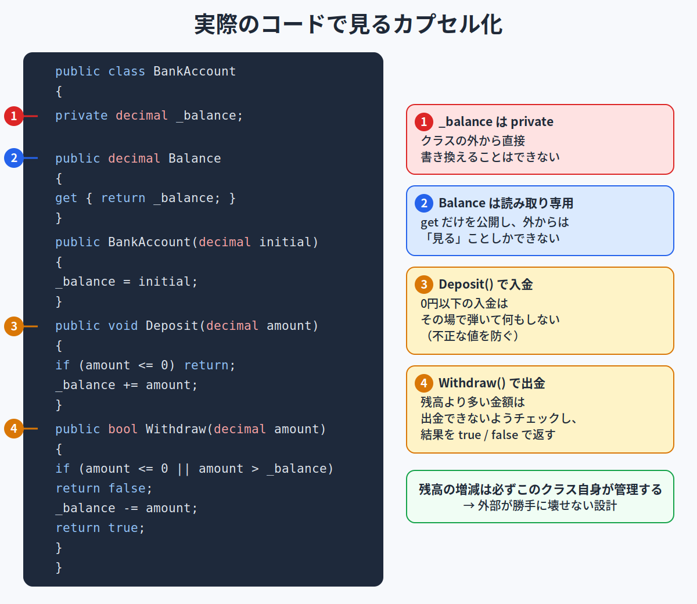Click the statement "_balance = initial;"

pos(127,282)
